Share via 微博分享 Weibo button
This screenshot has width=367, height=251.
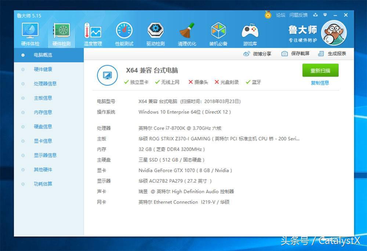[x=257, y=54]
